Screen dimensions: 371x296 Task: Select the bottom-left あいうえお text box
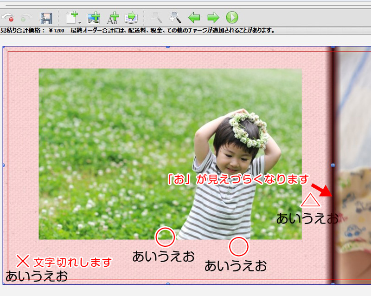pyautogui.click(x=37, y=276)
